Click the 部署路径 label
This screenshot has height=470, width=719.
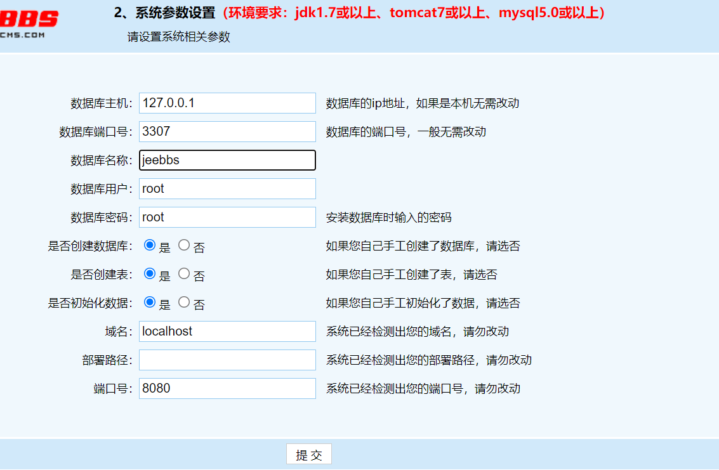(x=107, y=360)
